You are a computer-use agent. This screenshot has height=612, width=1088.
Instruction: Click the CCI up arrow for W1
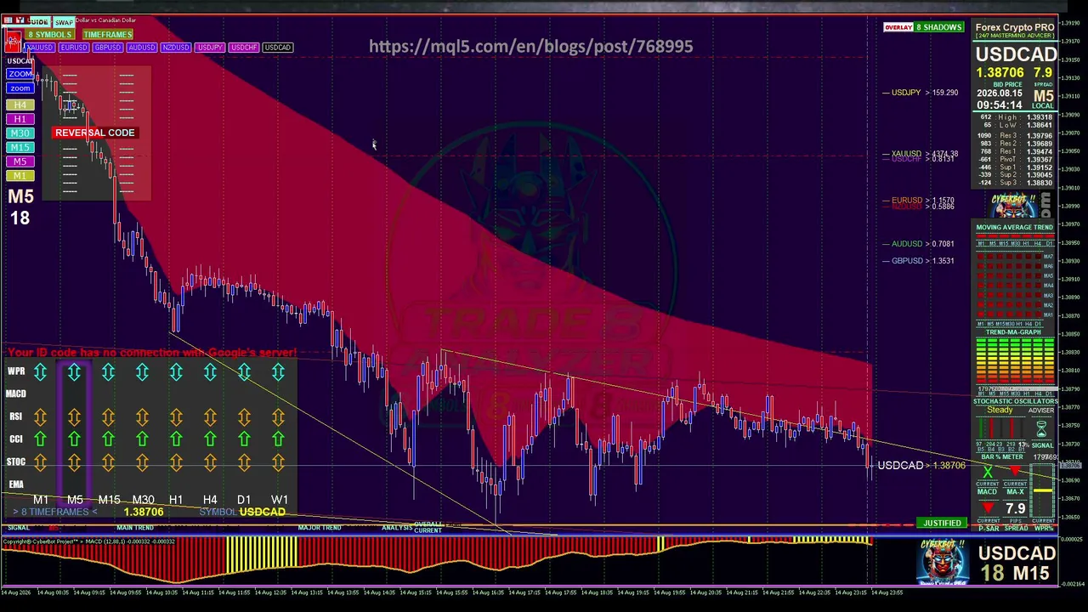tap(278, 439)
